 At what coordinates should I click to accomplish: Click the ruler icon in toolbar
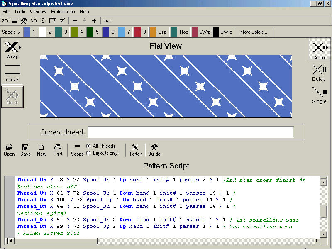(x=107, y=21)
